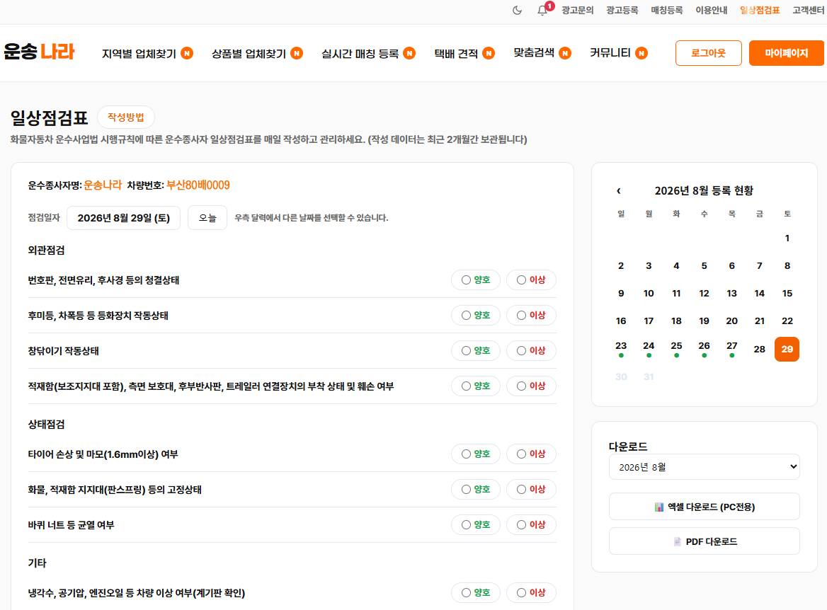Select 이상 for 타이어 손상 및 마모
827x610 pixels.
(531, 454)
